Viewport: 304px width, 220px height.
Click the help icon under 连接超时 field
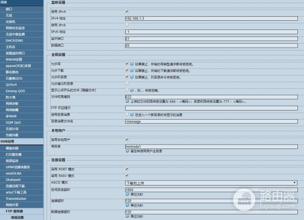point(127,205)
